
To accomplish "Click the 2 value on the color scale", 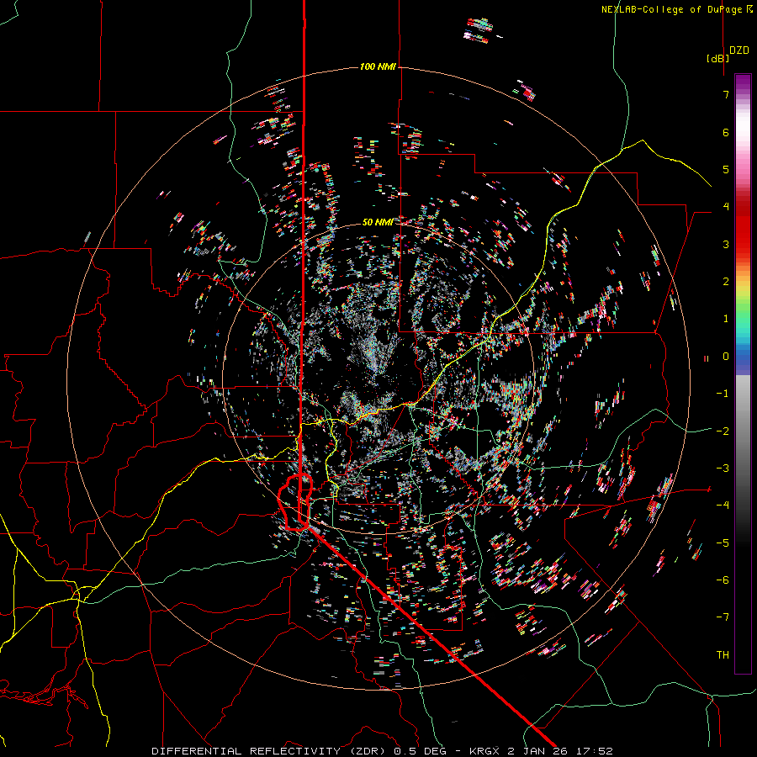I will [726, 282].
